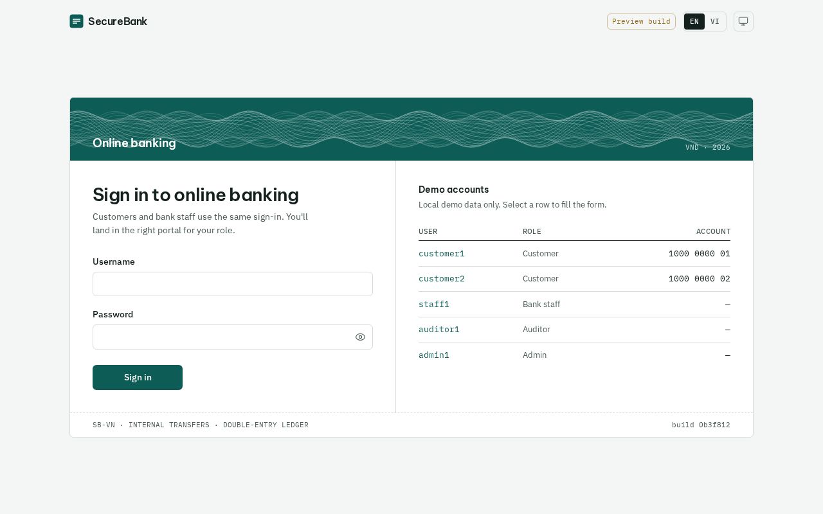
Task: Click the Demo accounts heading
Action: pyautogui.click(x=453, y=190)
